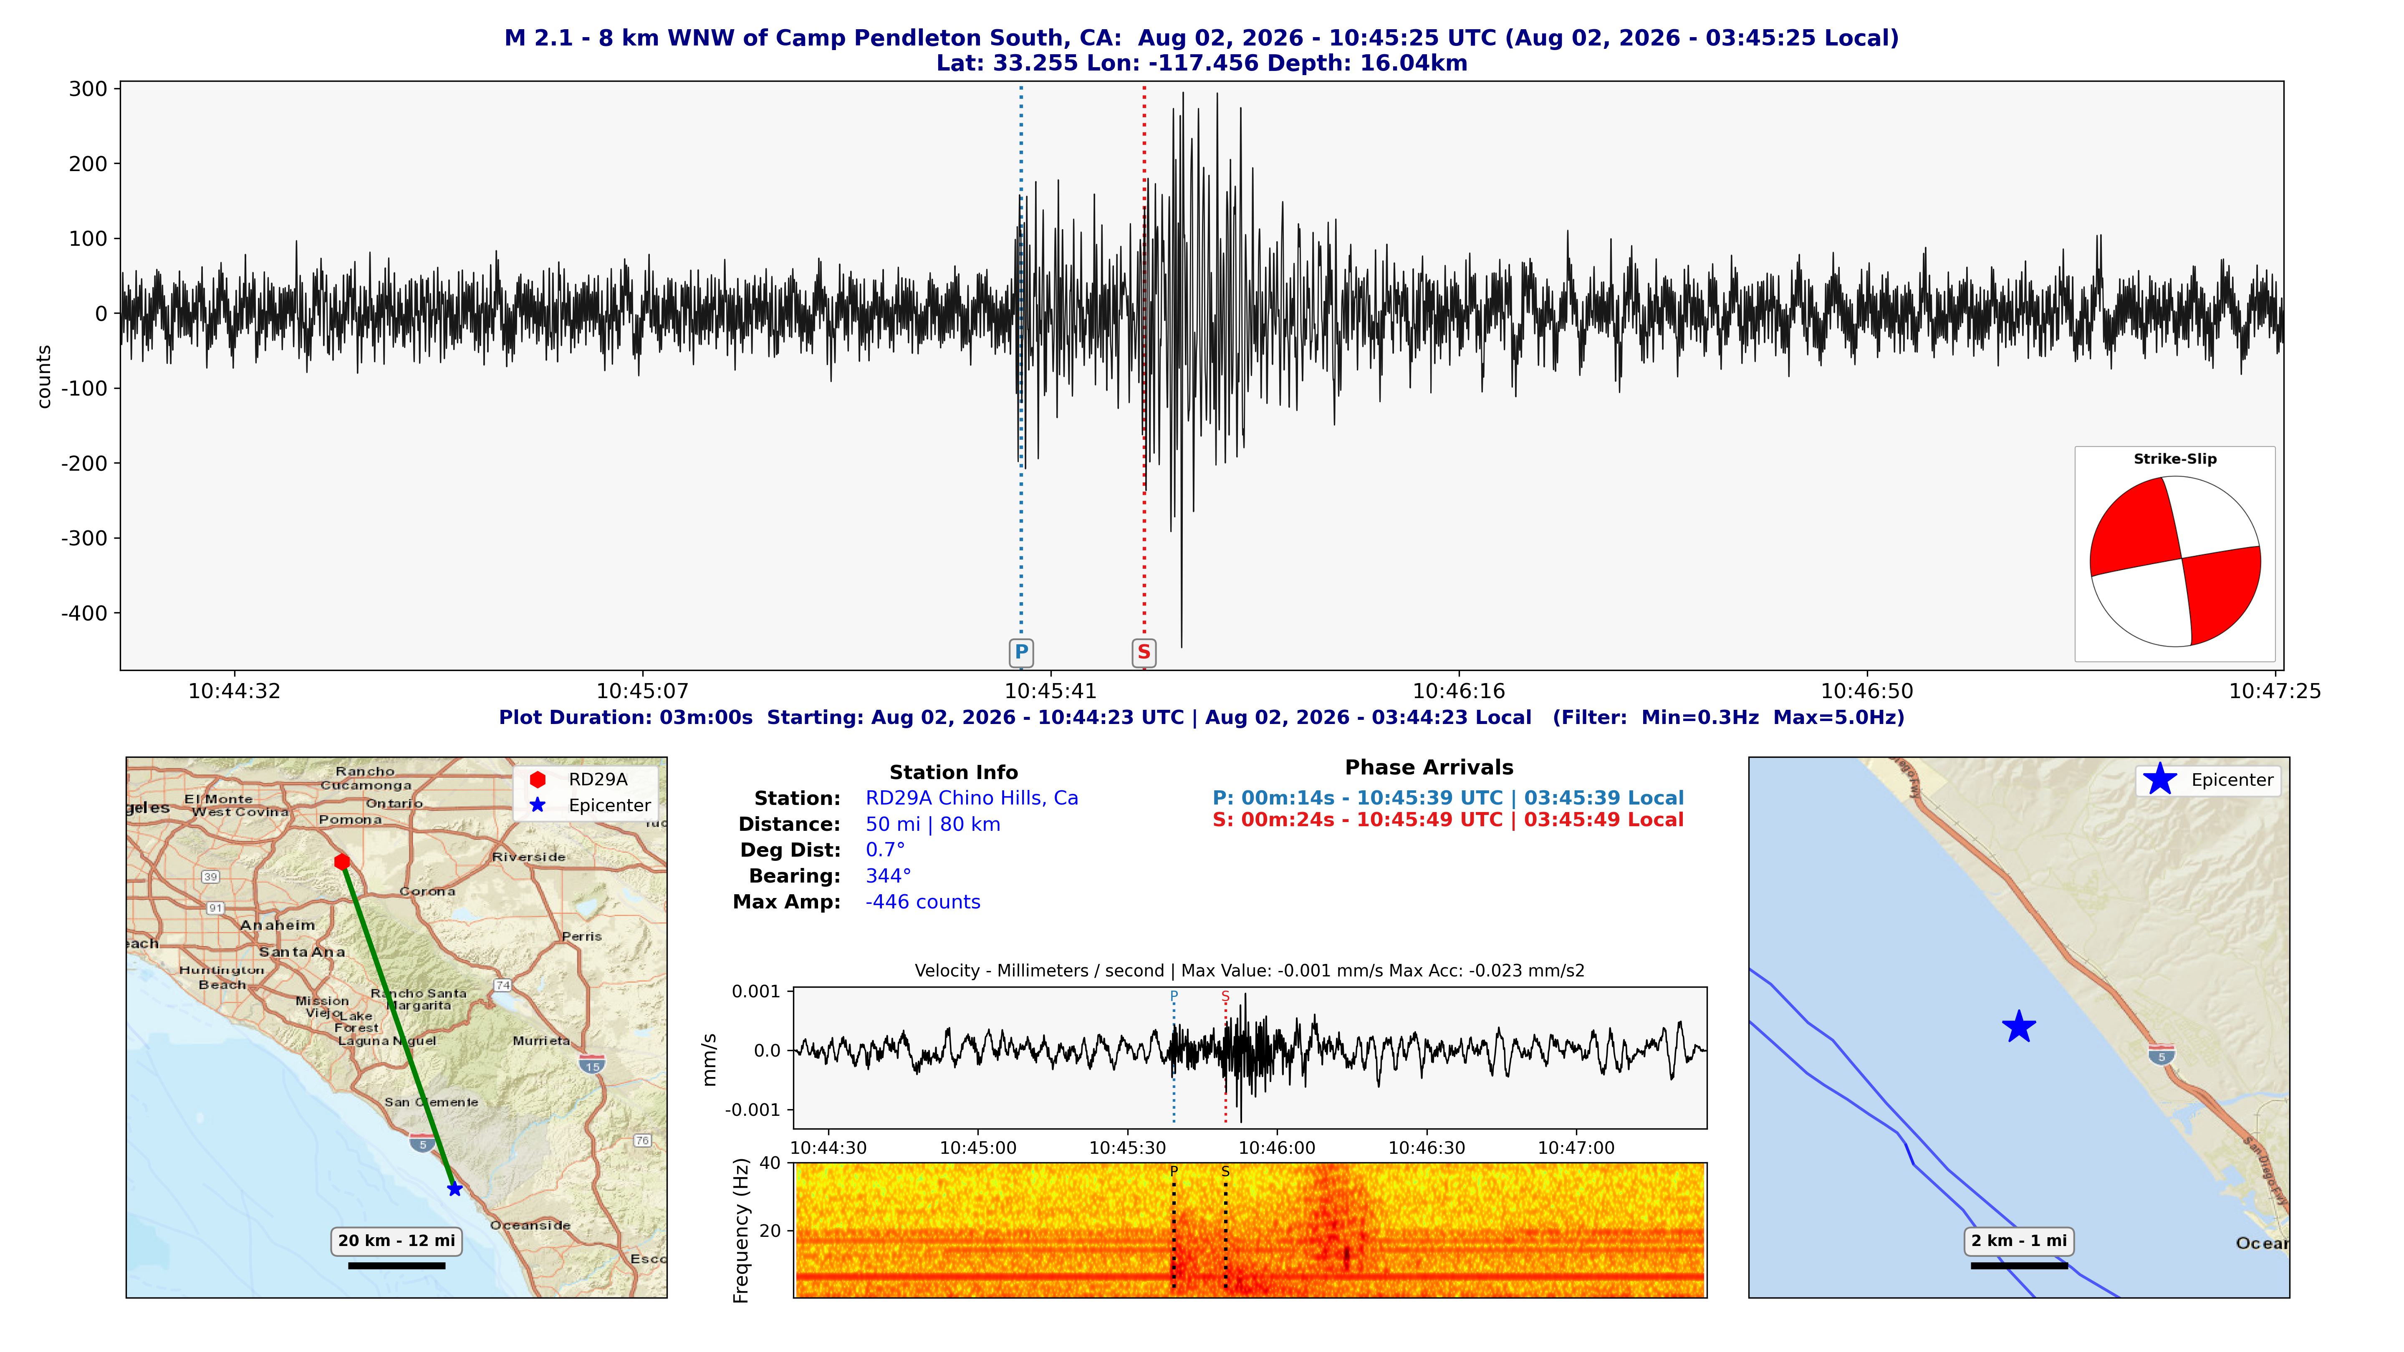Click the Max Amp value '-446 counts'
This screenshot has width=2404, height=1352.
(922, 902)
